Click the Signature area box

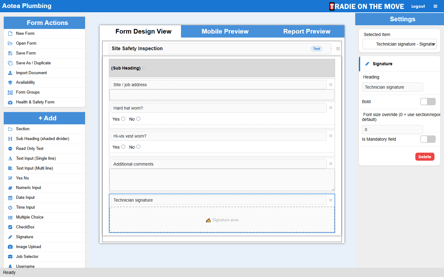[222, 220]
